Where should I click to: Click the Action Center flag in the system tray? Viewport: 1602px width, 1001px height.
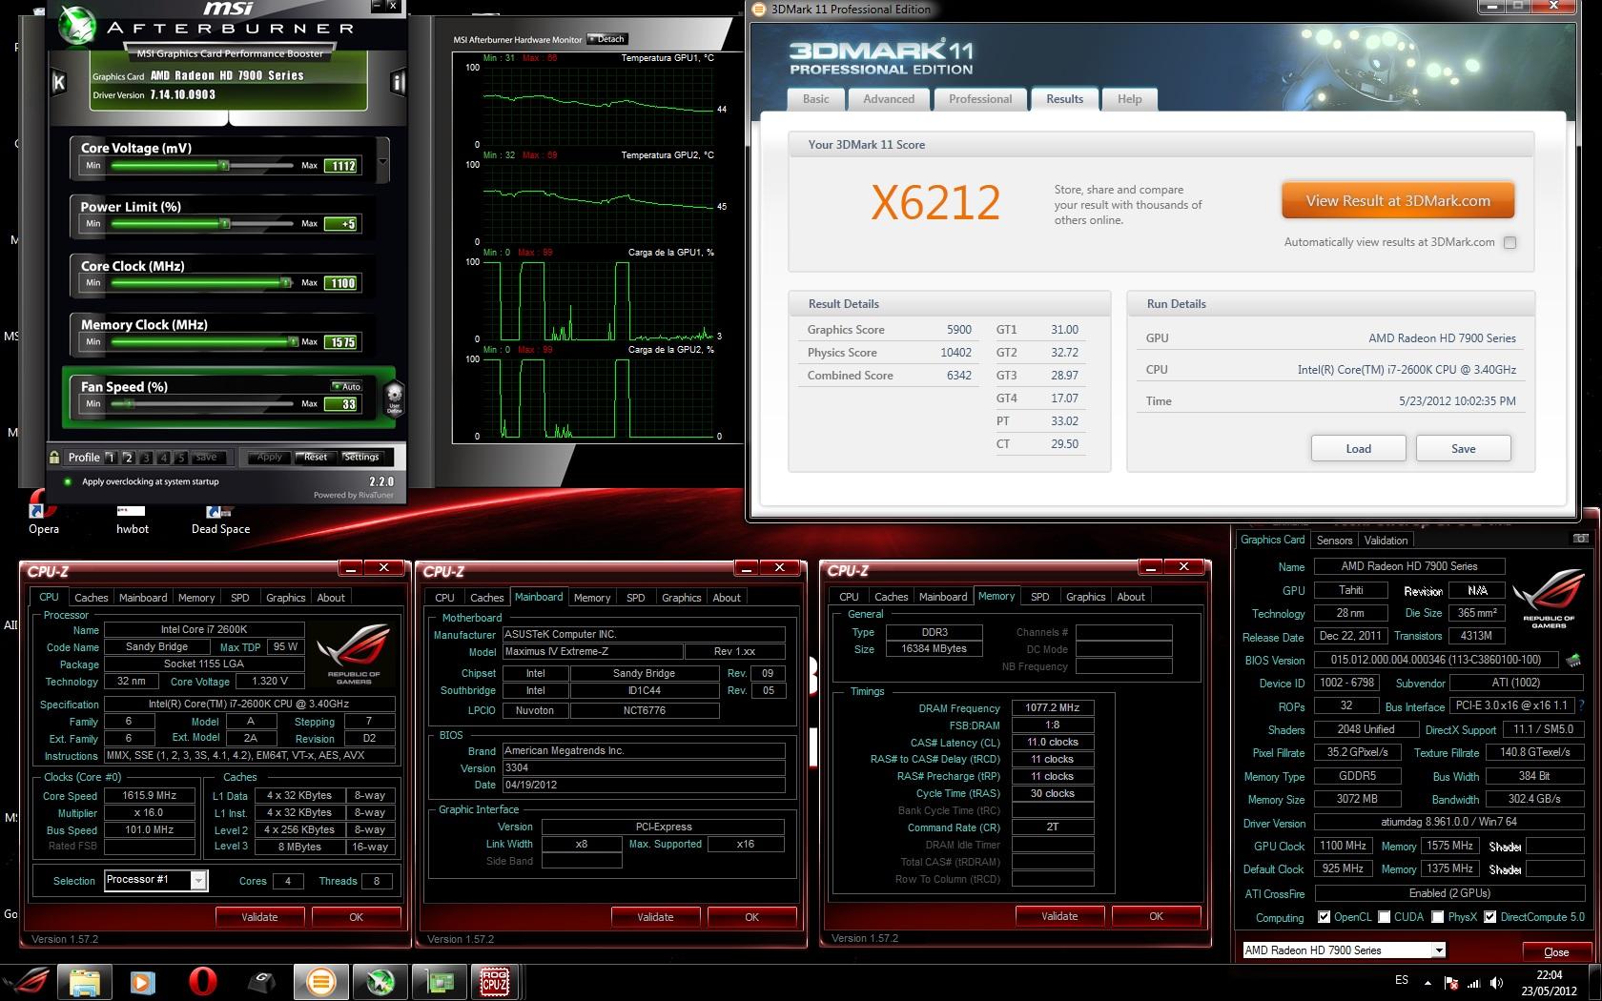pos(1450,982)
